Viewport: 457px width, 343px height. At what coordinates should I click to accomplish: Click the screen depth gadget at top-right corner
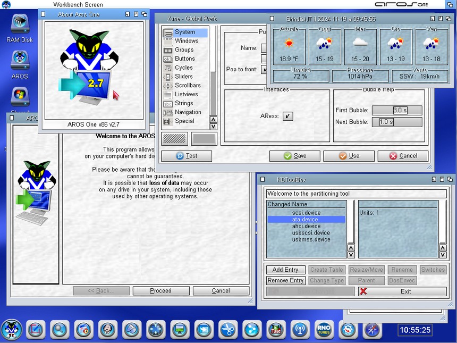pos(450,4)
